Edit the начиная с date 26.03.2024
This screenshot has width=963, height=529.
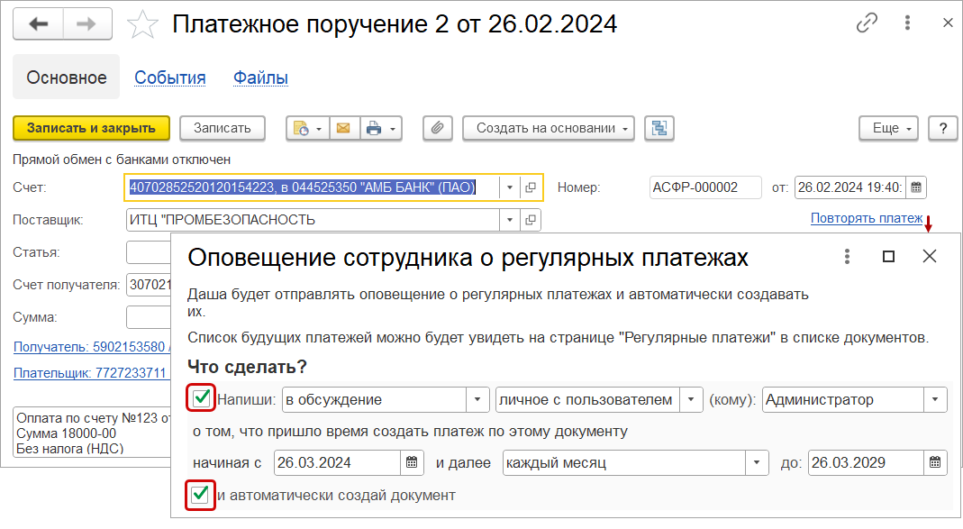[x=337, y=462]
